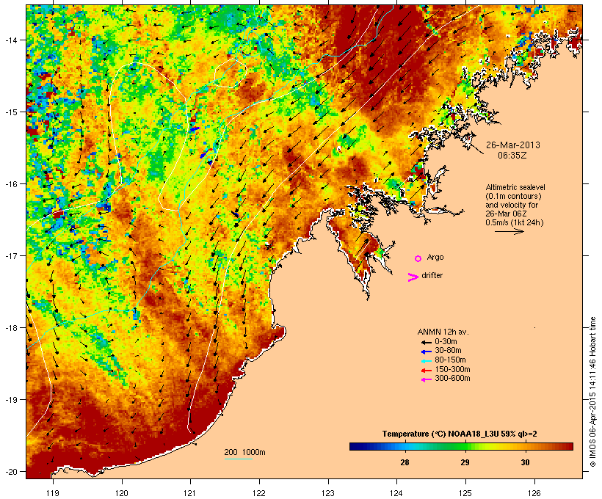Click the -16 latitude axis label
This screenshot has height=499, width=602.
pos(11,184)
